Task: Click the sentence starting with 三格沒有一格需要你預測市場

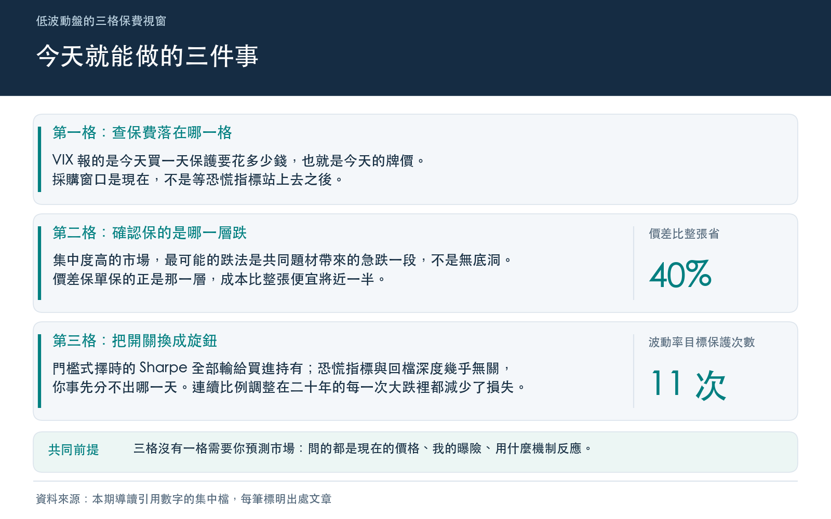Action: 363,448
